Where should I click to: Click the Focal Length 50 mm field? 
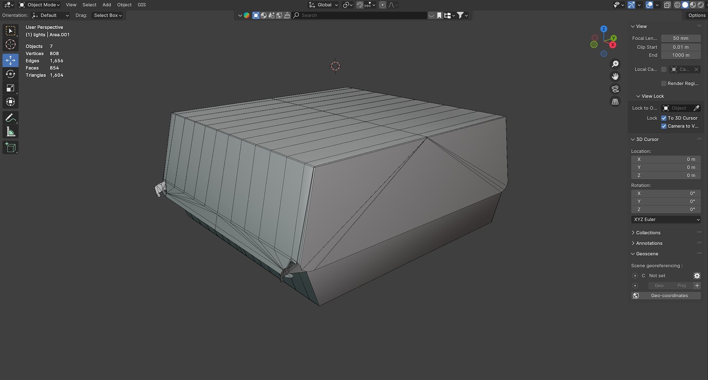[x=681, y=38]
